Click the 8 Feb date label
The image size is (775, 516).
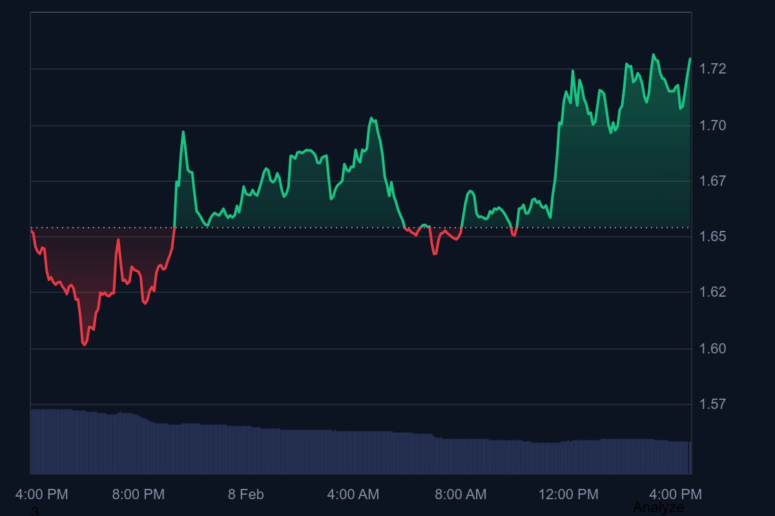tap(246, 494)
